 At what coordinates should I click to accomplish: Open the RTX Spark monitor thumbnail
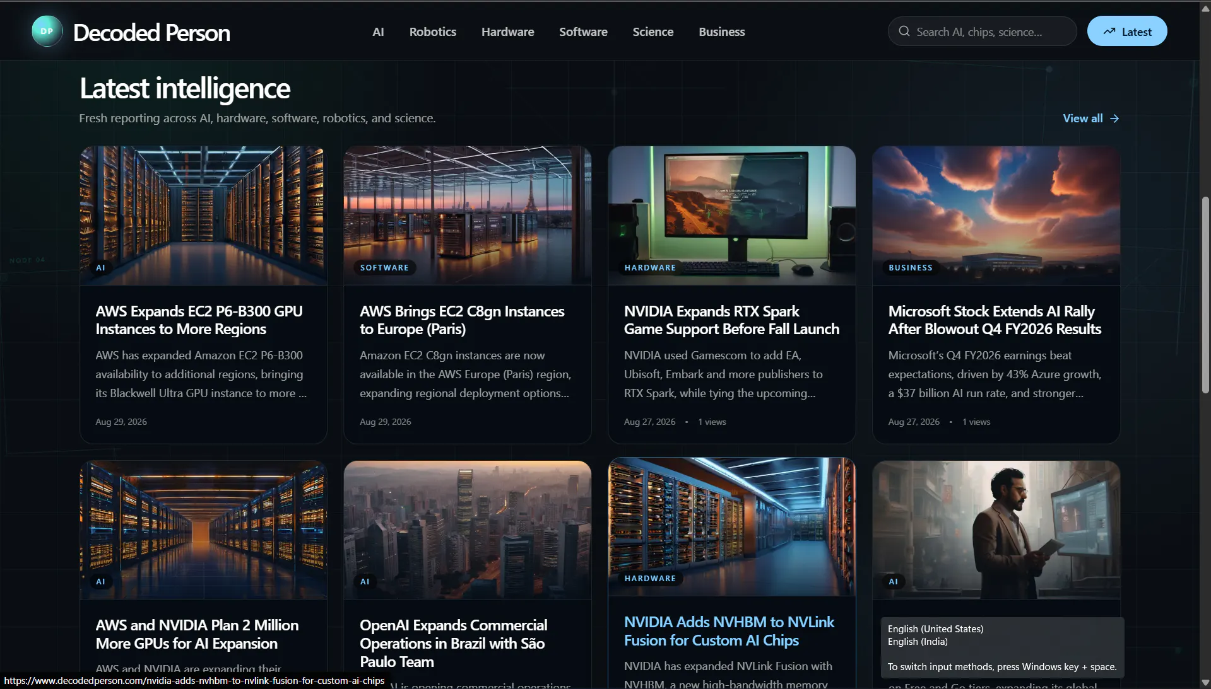(x=731, y=216)
